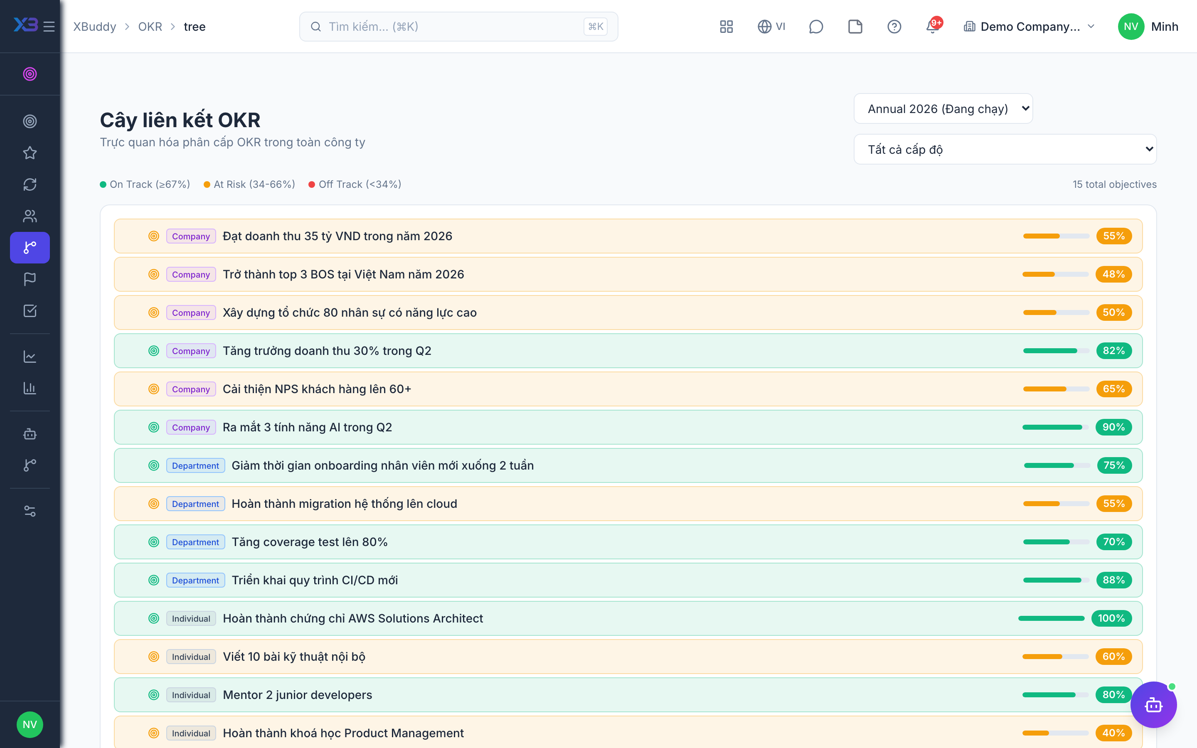The width and height of the screenshot is (1197, 748).
Task: Click the 82% badge on 'Tăng trưởng doanh thu' row
Action: [x=1113, y=351]
